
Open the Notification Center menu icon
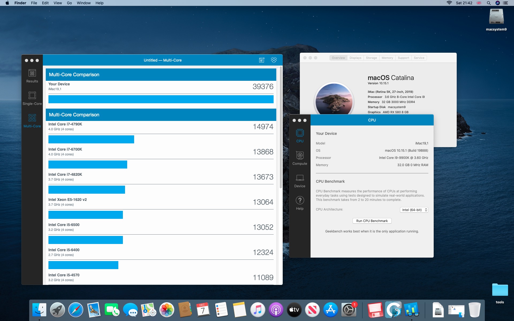[505, 3]
